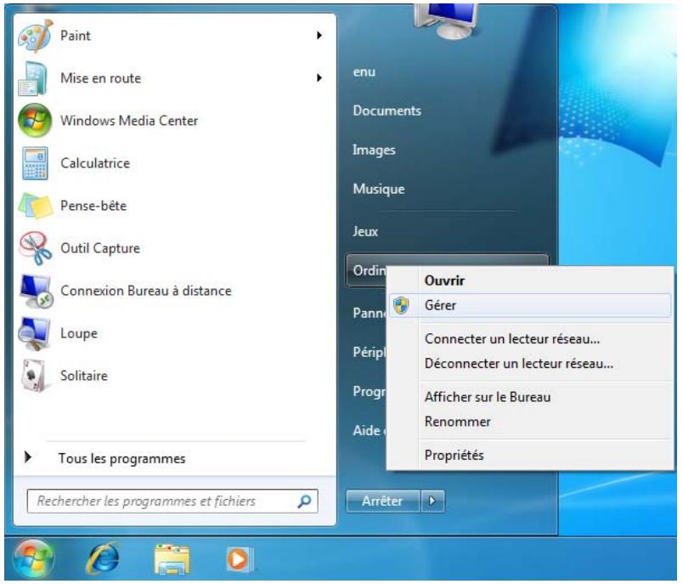Screen dimensions: 683x584
Task: Click the Pense-bête label
Action: pyautogui.click(x=93, y=206)
